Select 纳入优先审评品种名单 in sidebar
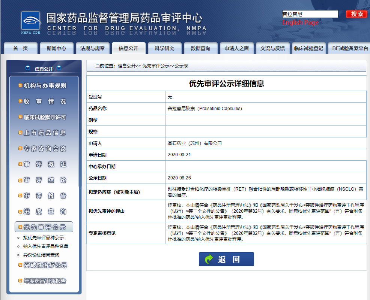The width and height of the screenshot is (370, 300). [x=46, y=246]
